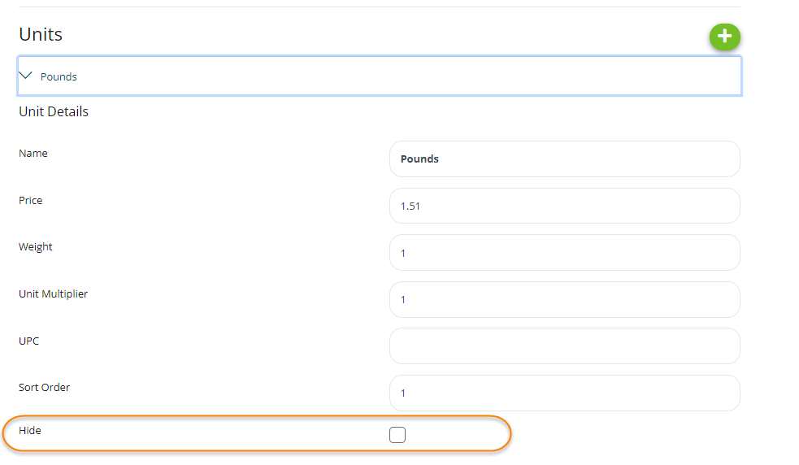Click the Sort Order label
The height and width of the screenshot is (465, 799).
(44, 387)
